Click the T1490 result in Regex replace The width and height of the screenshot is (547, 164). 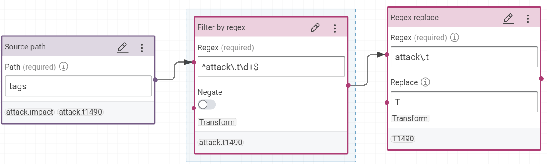(x=403, y=139)
